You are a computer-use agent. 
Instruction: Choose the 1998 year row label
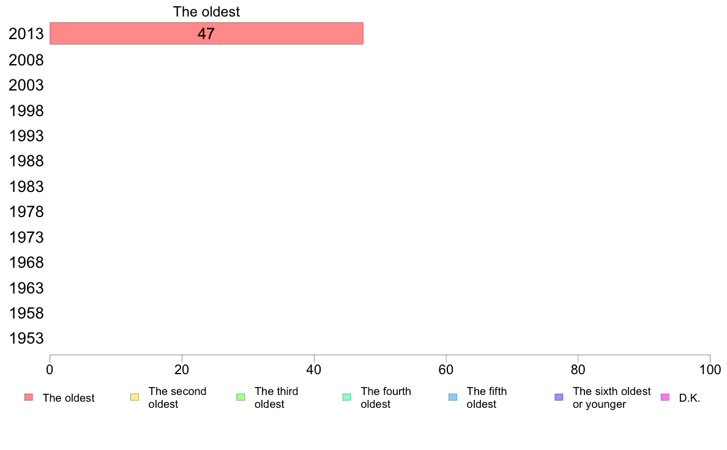(26, 111)
